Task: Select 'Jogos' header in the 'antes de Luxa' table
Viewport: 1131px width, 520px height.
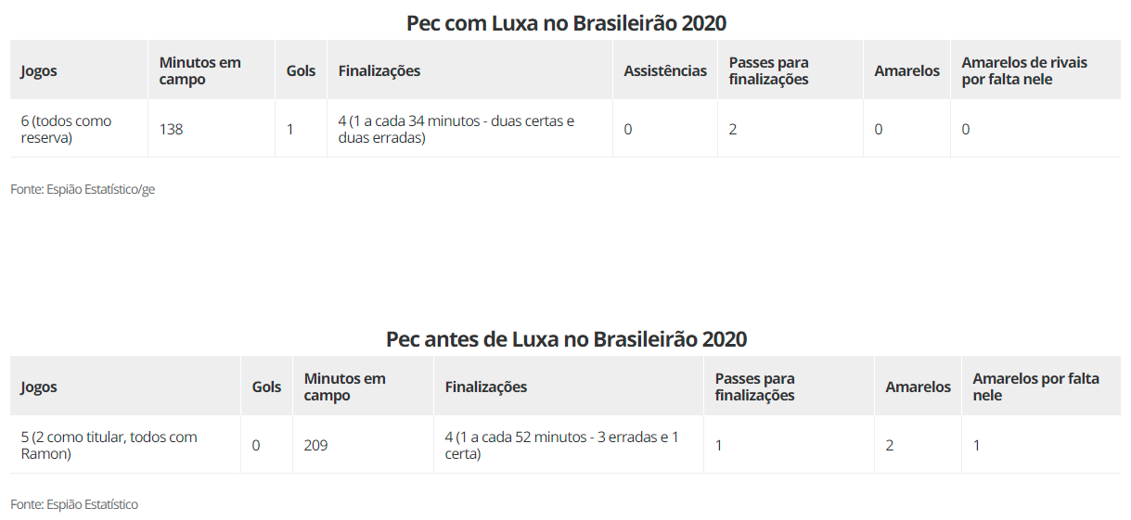Action: 39,387
